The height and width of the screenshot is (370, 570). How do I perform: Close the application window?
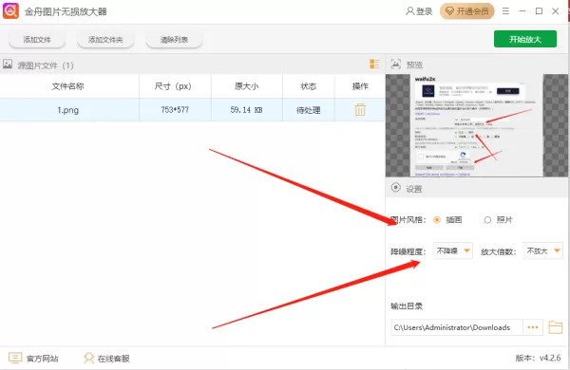556,11
